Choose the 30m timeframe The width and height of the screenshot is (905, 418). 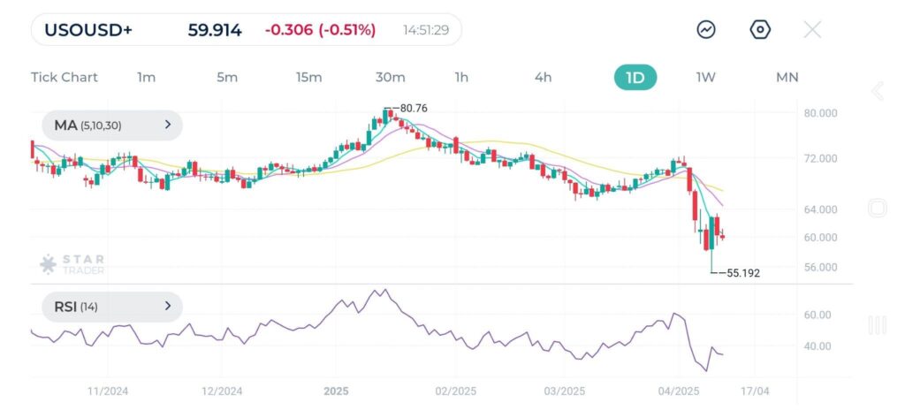coord(390,77)
